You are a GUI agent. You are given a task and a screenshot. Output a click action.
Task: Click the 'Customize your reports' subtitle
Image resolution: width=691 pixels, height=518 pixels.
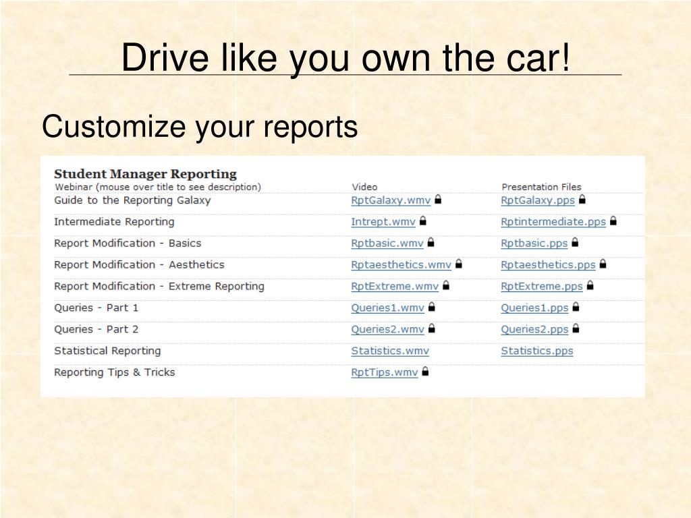[x=200, y=127]
